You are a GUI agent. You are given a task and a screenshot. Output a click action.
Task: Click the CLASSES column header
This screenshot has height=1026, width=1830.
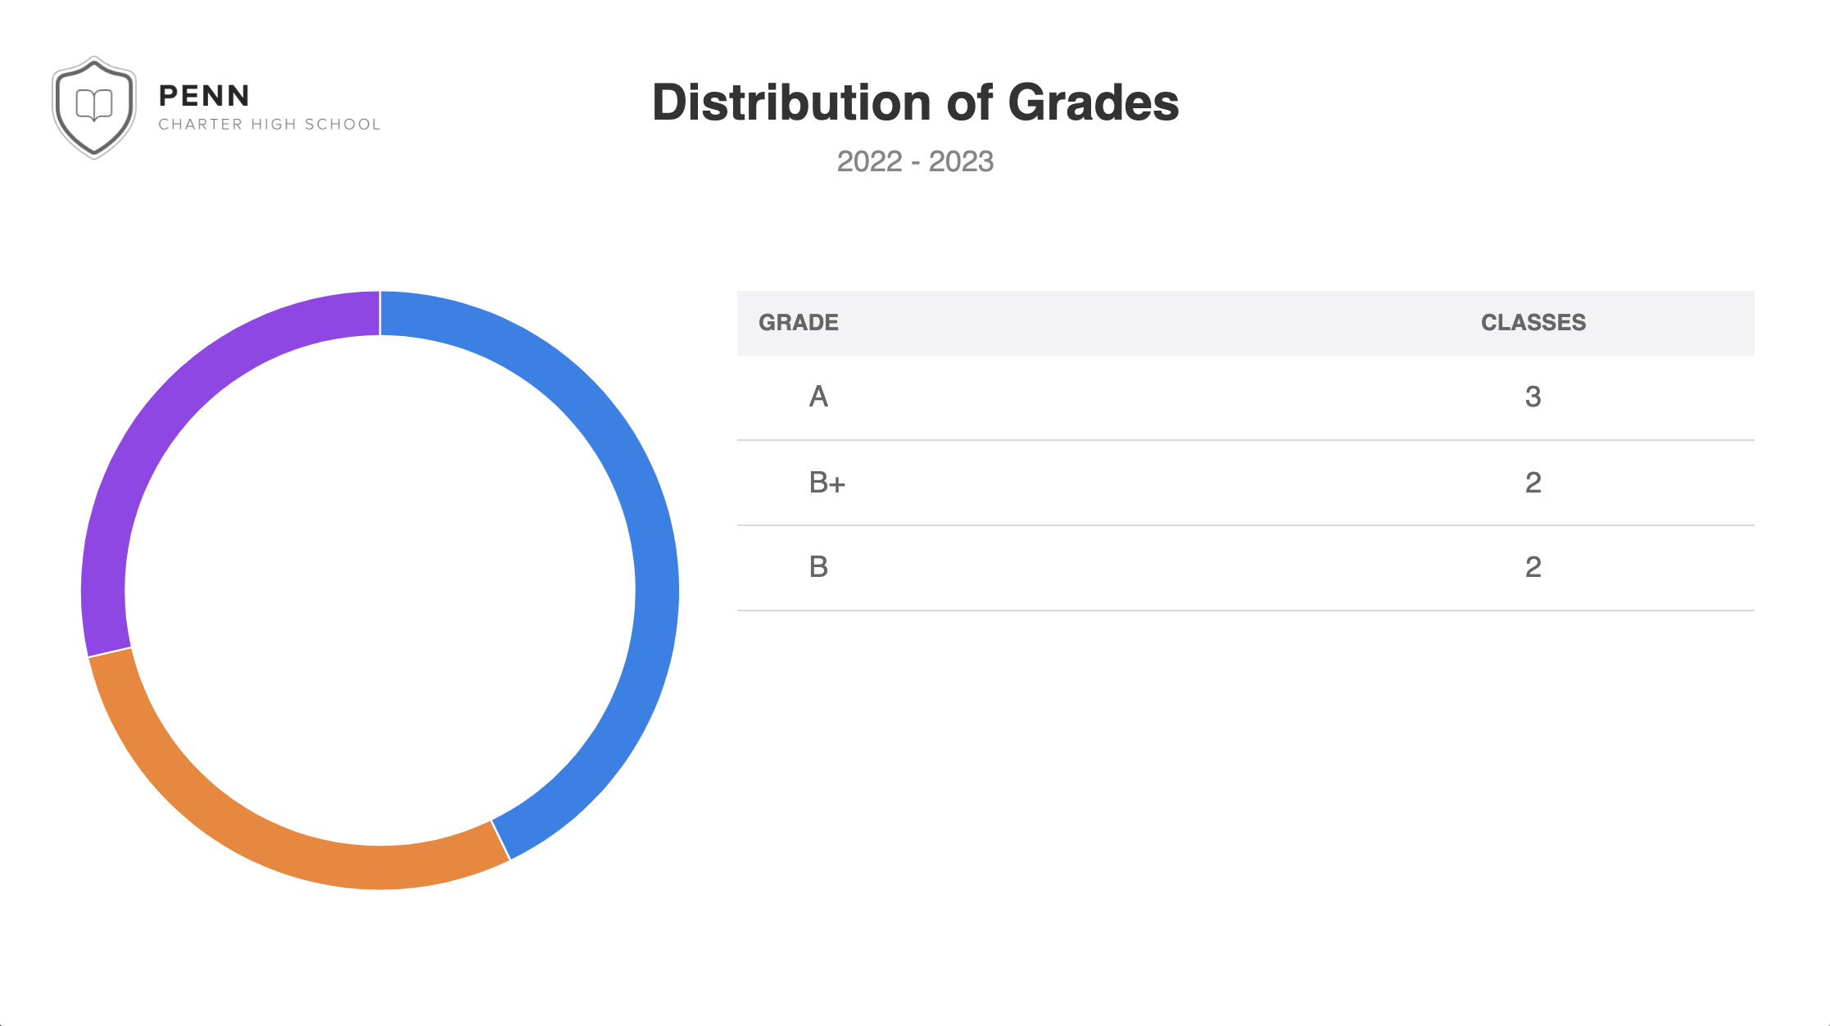click(1533, 323)
